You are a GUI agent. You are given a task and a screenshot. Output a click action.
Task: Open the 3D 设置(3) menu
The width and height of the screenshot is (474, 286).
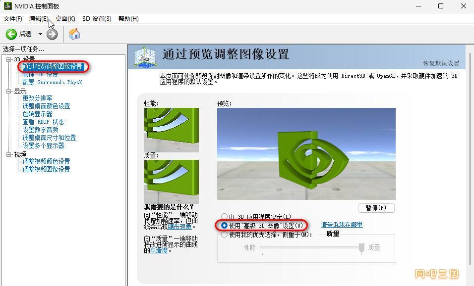[x=97, y=19]
